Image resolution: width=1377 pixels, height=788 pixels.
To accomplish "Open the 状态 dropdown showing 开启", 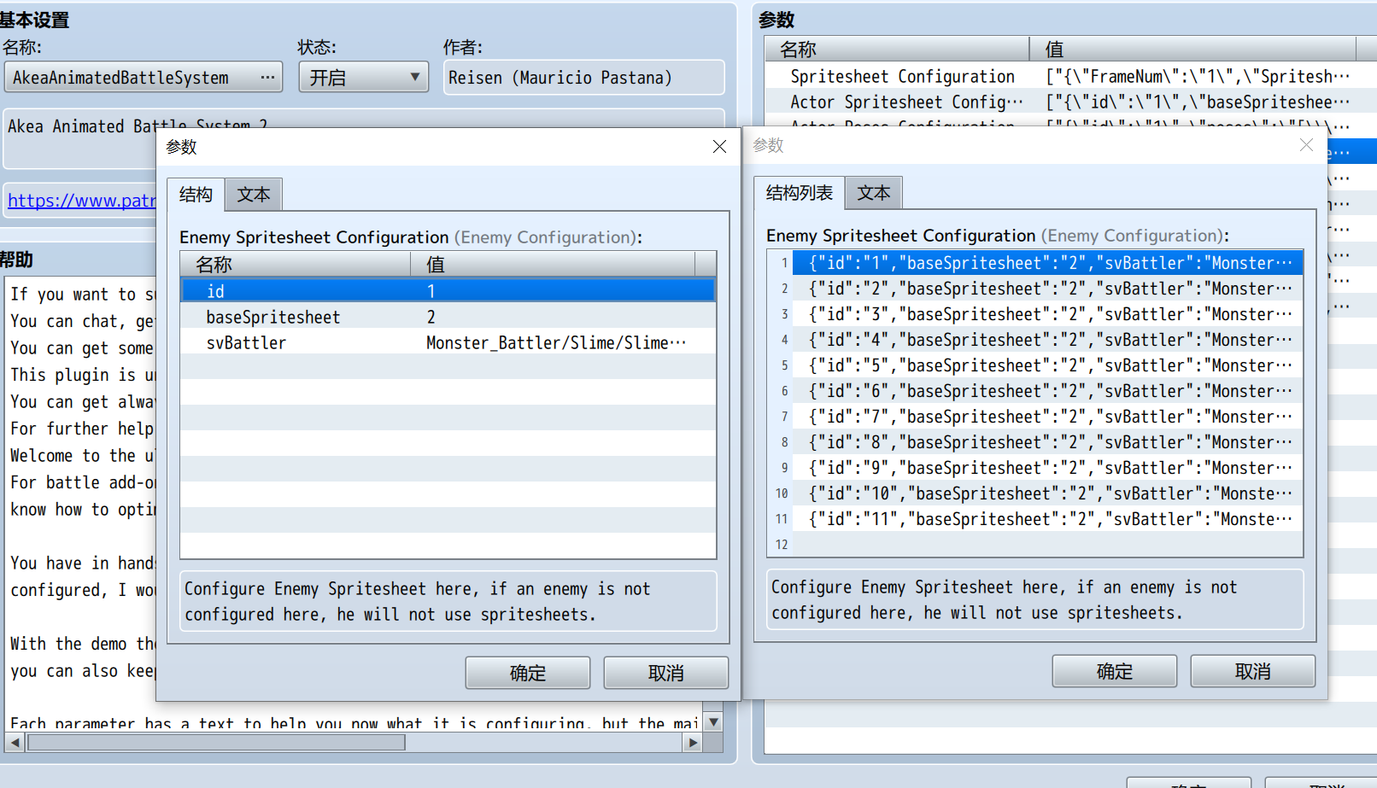I will click(363, 78).
